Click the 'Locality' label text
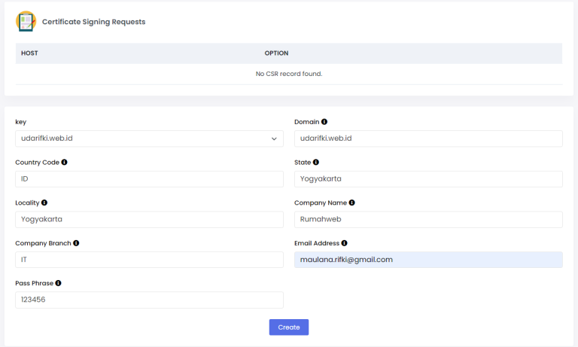 coord(27,202)
